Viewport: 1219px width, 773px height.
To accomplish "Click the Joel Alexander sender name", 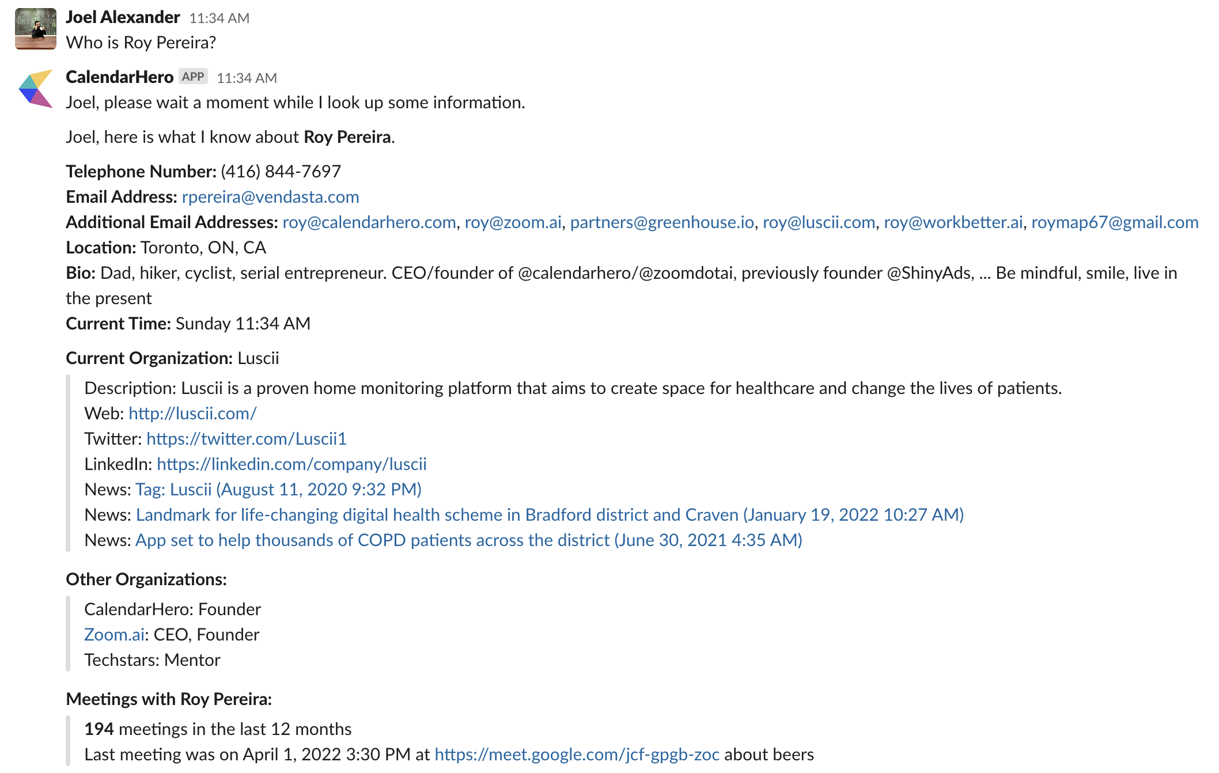I will click(x=123, y=17).
